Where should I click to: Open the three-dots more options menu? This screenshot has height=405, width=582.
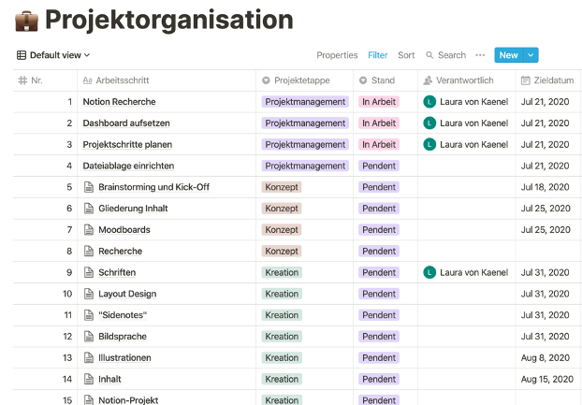pyautogui.click(x=480, y=55)
